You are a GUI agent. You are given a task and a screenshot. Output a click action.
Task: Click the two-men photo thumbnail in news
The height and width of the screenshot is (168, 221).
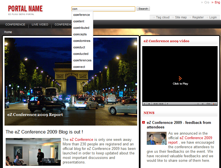click(157, 138)
